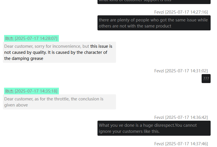Click the '???' message bubble
This screenshot has height=147, width=217.
coord(206,78)
